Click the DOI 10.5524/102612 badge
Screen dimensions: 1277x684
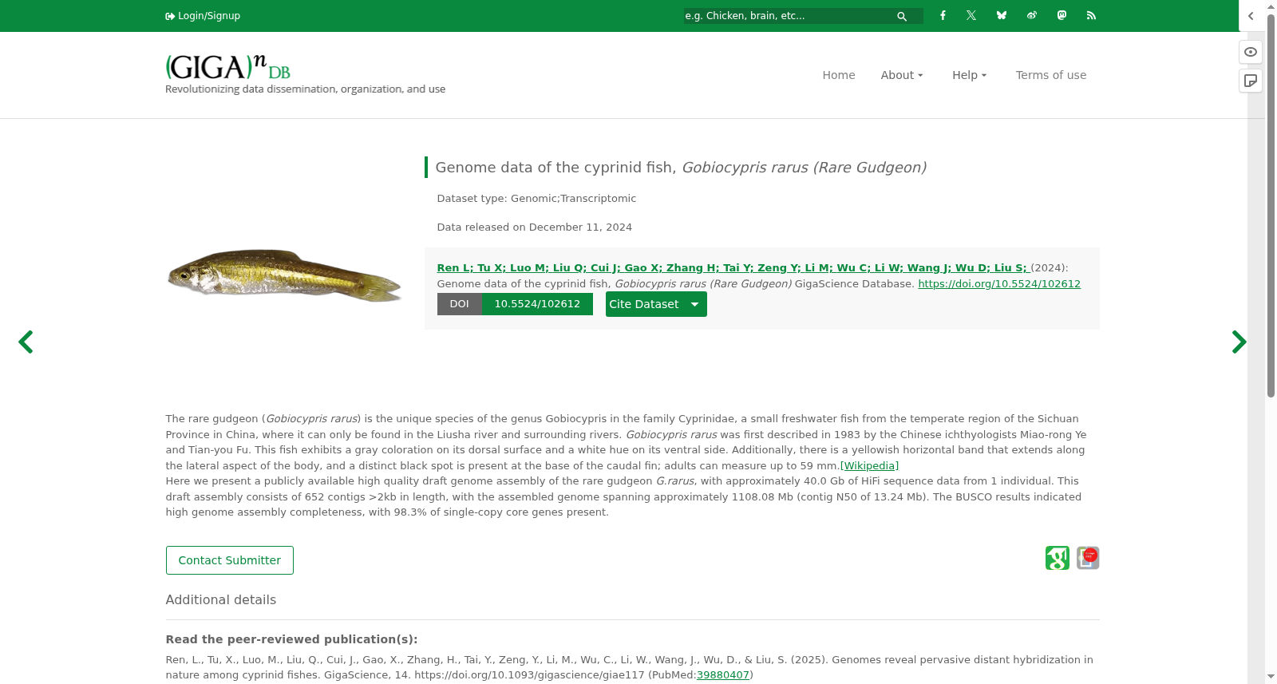point(515,304)
